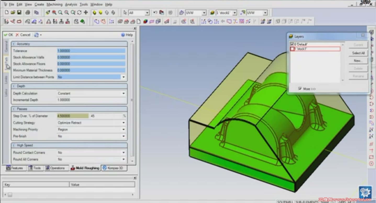This screenshot has width=376, height=203.
Task: Switch to the Kompas-3D tab
Action: point(114,168)
